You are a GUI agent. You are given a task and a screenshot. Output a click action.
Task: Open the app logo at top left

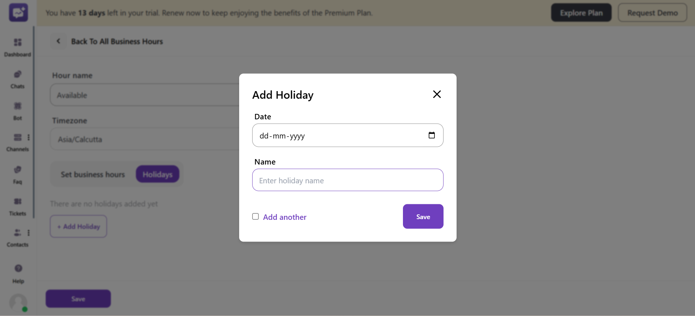point(18,12)
